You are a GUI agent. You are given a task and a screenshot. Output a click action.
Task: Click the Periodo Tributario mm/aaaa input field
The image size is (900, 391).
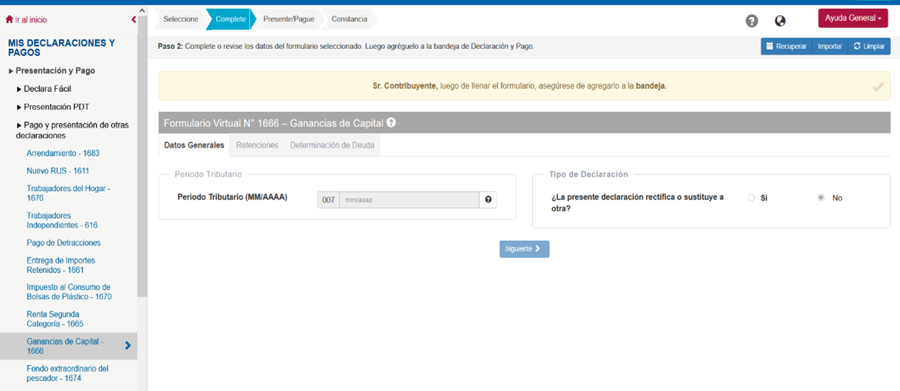pyautogui.click(x=409, y=200)
